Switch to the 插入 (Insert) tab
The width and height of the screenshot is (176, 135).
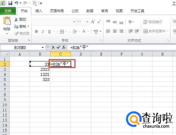pyautogui.click(x=39, y=11)
